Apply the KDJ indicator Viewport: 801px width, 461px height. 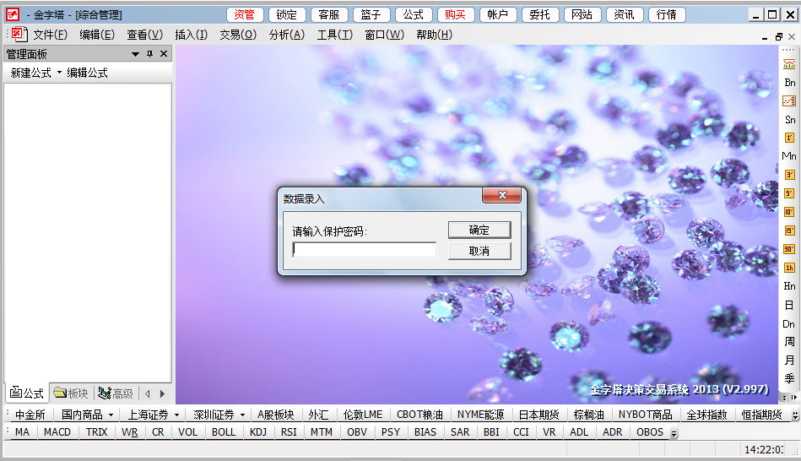point(258,432)
